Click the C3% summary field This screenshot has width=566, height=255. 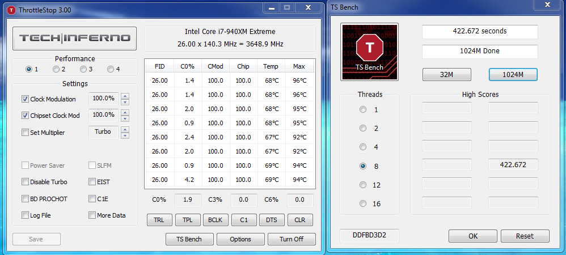tap(244, 200)
